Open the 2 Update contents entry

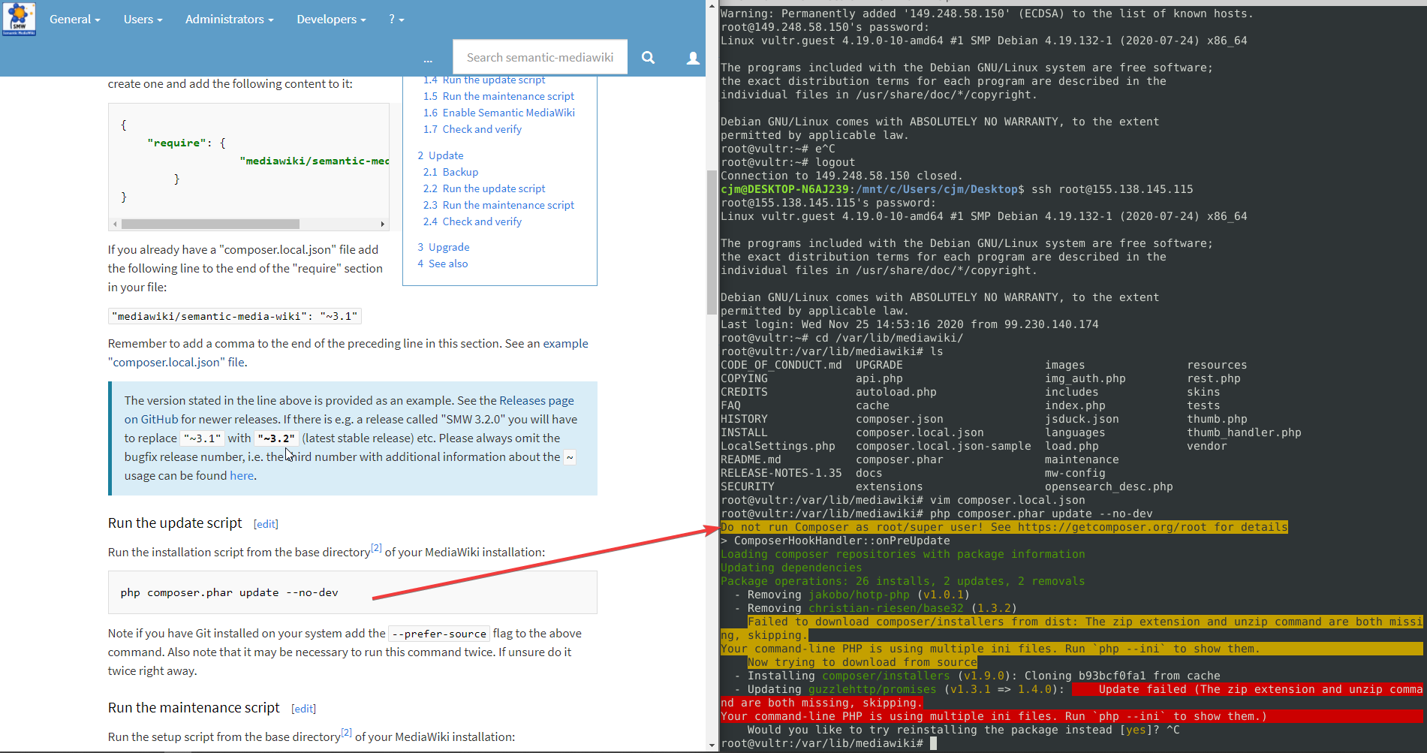click(x=441, y=155)
